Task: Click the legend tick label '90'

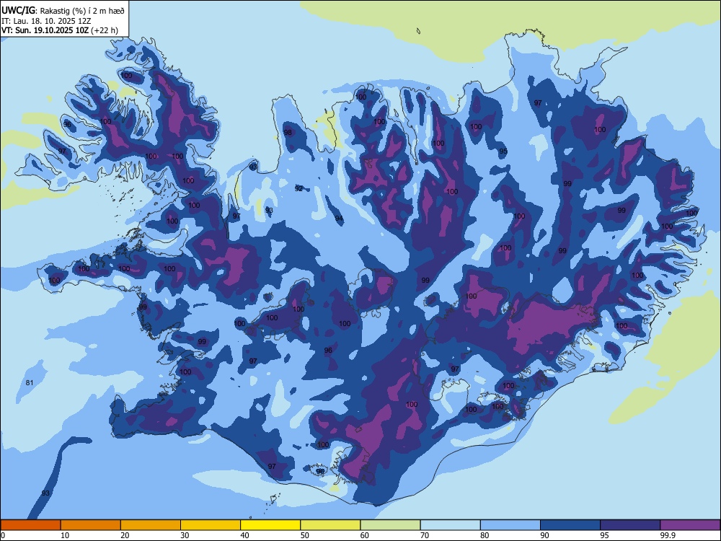Action: click(x=545, y=535)
